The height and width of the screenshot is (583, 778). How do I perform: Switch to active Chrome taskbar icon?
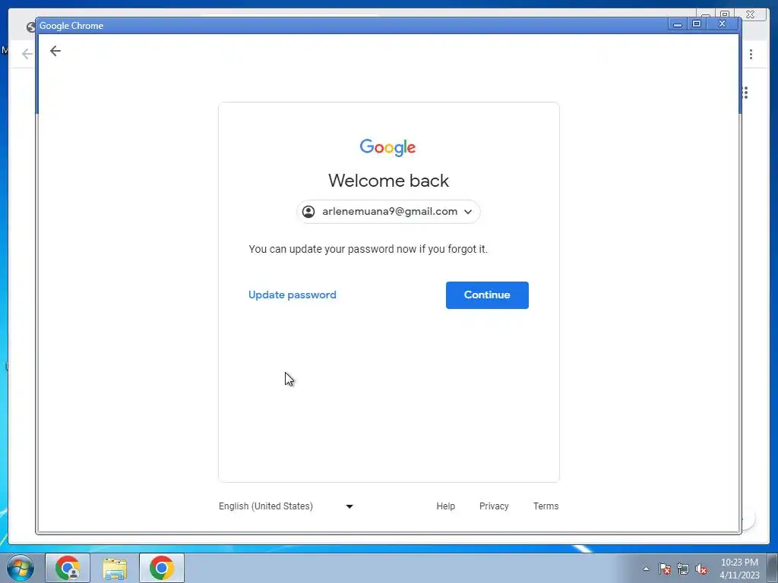[162, 568]
